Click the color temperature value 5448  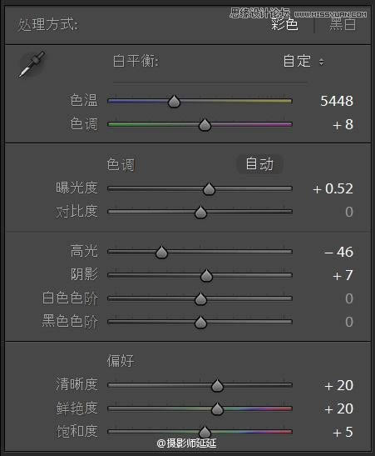tap(337, 101)
